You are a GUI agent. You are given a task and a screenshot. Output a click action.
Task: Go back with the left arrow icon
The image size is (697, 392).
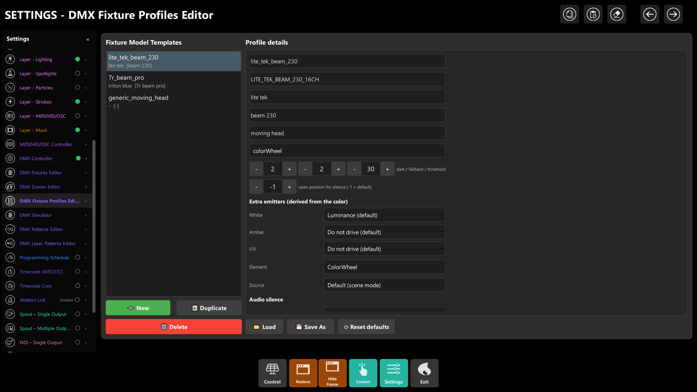pos(650,15)
